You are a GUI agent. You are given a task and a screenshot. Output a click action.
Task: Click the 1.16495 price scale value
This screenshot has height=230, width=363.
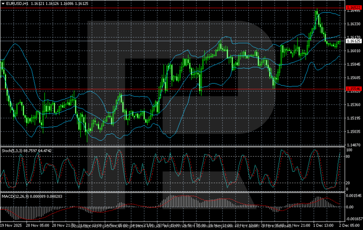[x=354, y=12]
